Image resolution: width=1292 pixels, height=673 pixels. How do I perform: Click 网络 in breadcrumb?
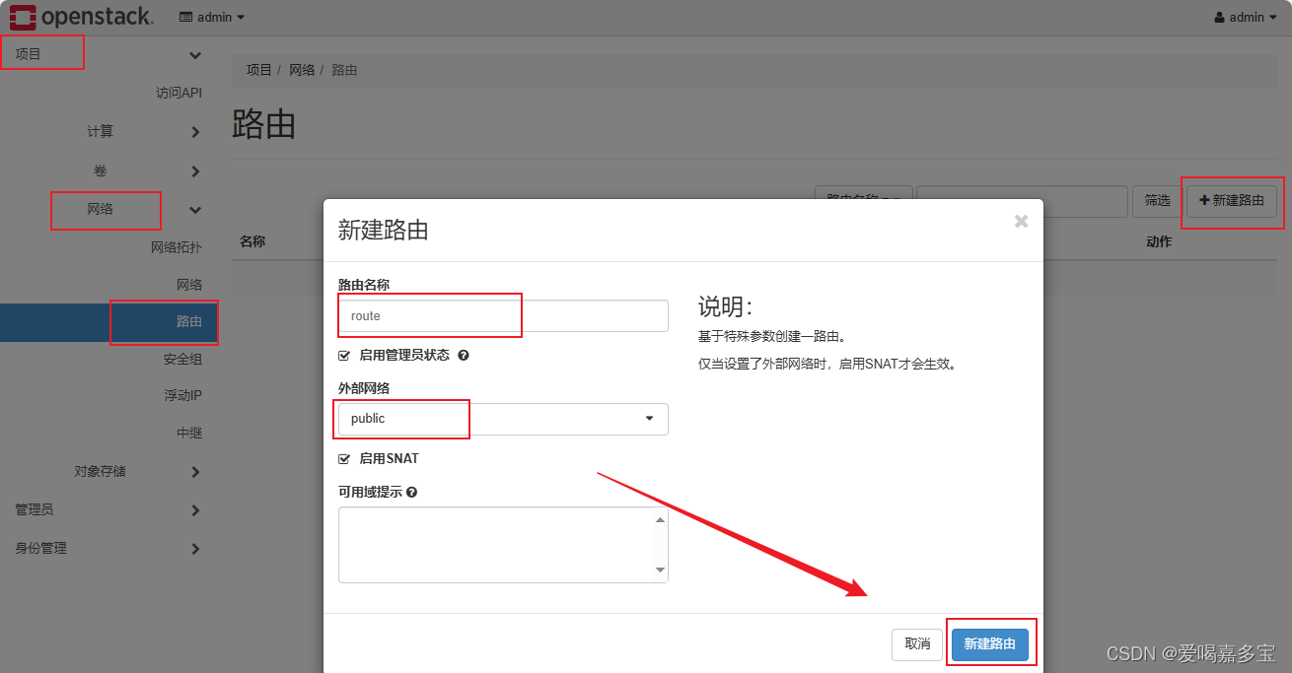[302, 70]
